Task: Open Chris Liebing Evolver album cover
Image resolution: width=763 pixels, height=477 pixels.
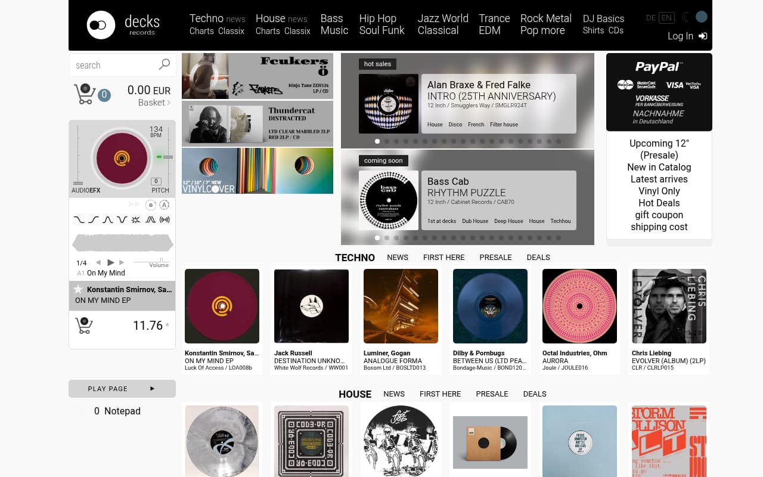Action: click(x=669, y=306)
